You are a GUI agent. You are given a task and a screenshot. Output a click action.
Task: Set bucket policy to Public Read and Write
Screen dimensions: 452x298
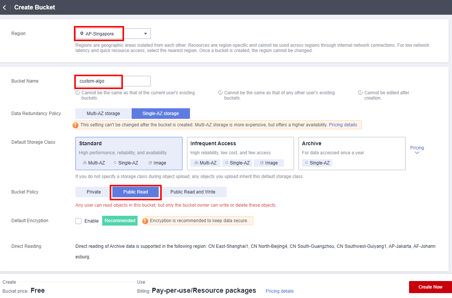click(193, 192)
